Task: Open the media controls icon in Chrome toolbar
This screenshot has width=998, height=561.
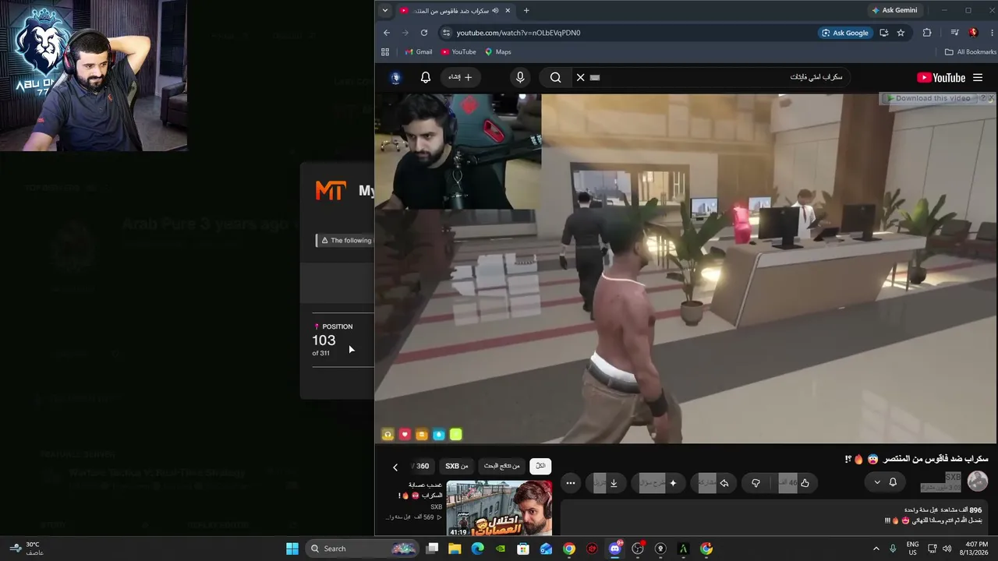Action: 954,33
